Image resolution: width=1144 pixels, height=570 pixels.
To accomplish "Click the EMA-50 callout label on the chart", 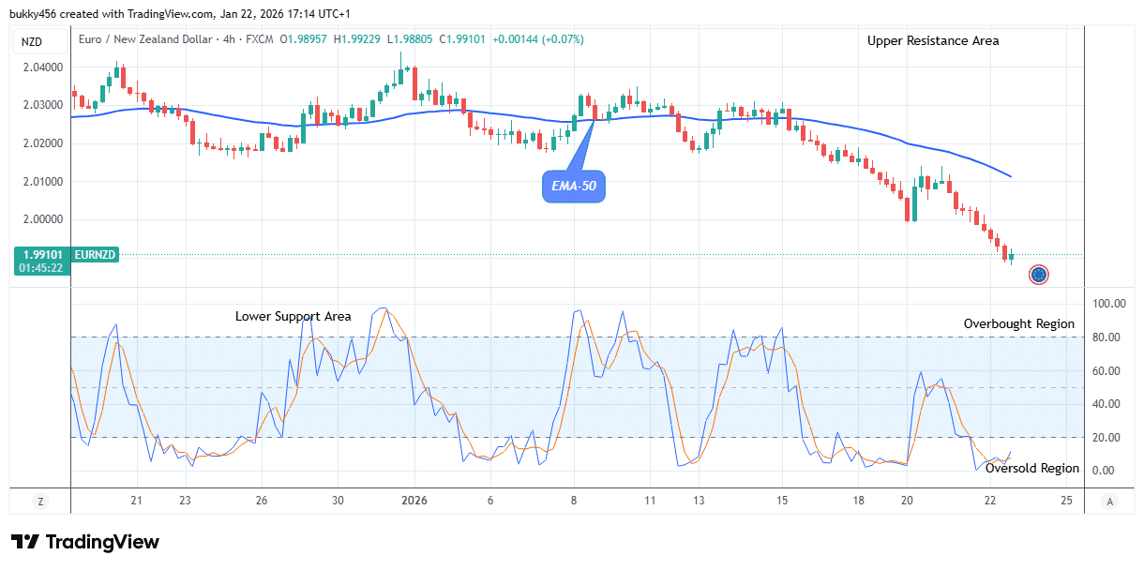I will [x=573, y=187].
